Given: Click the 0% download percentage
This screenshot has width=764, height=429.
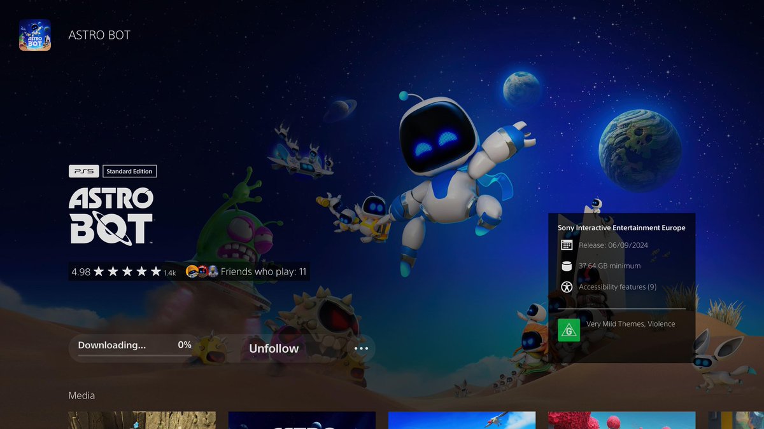Looking at the screenshot, I should click(185, 345).
